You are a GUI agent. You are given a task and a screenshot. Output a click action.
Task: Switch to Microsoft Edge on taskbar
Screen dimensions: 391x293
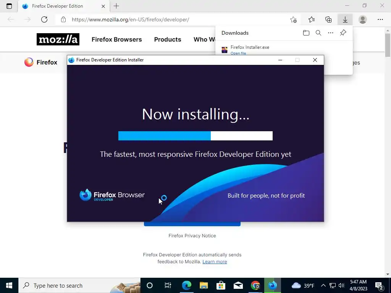pos(186,285)
